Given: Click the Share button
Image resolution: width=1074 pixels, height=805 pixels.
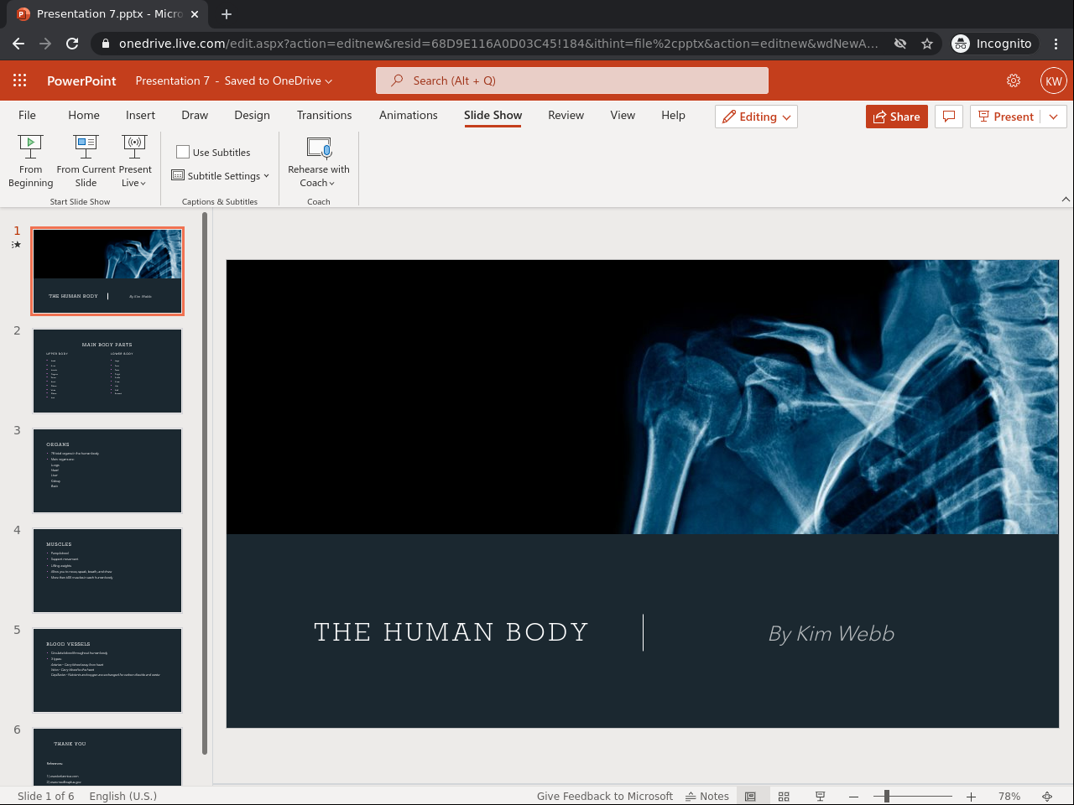Looking at the screenshot, I should pos(896,117).
